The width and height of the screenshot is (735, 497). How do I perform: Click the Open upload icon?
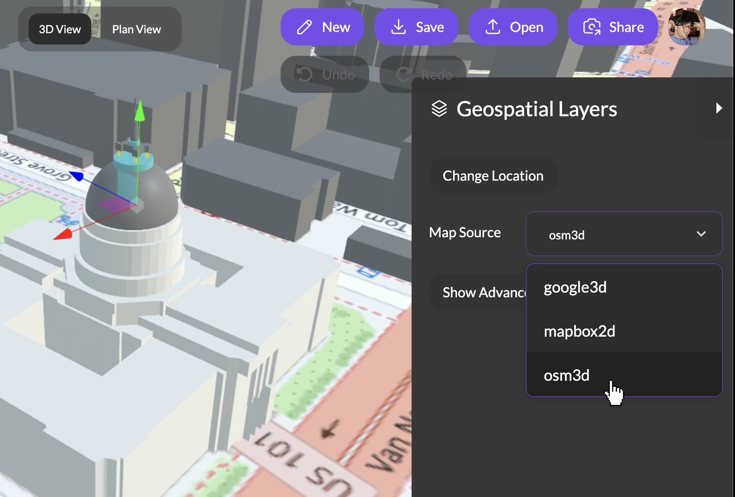click(x=492, y=27)
